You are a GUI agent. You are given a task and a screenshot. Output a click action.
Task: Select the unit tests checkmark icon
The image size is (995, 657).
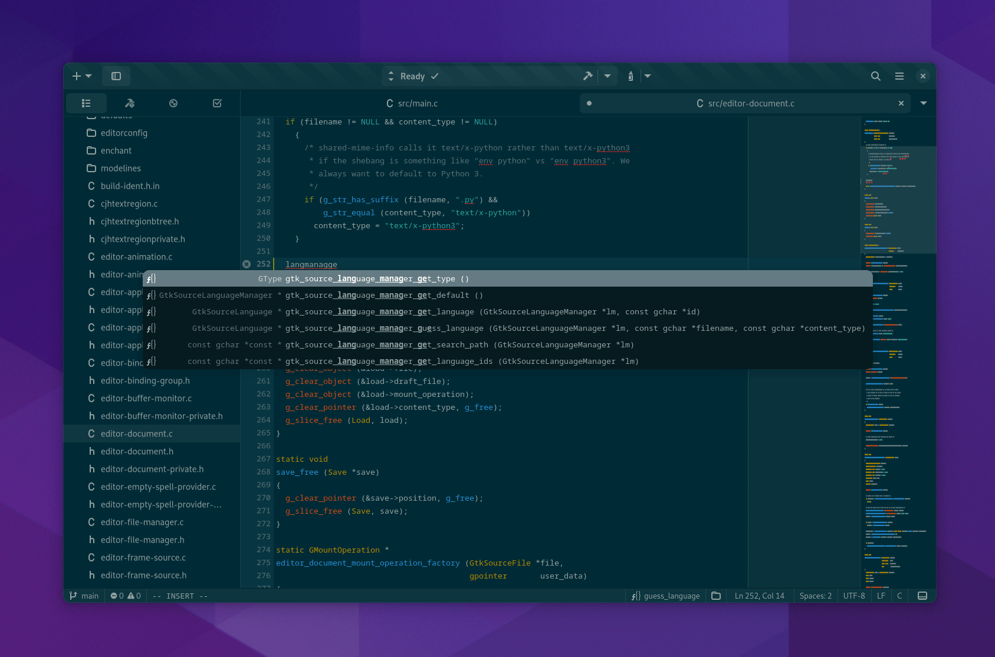[216, 103]
